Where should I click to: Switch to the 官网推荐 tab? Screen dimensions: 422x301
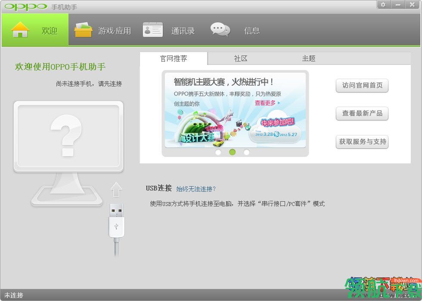tap(174, 58)
